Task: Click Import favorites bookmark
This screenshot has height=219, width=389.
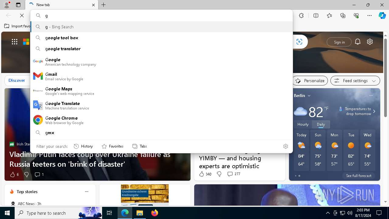Action: click(x=17, y=26)
